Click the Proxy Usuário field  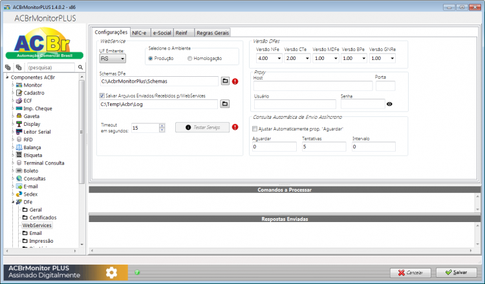tap(295, 105)
